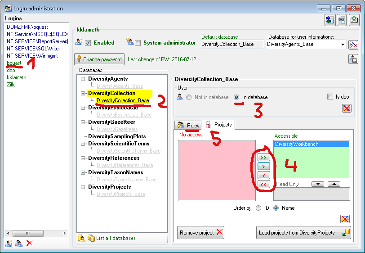Viewport: 365px width, 253px height.
Task: Open Database for user informations dropdown
Action: pyautogui.click(x=343, y=44)
